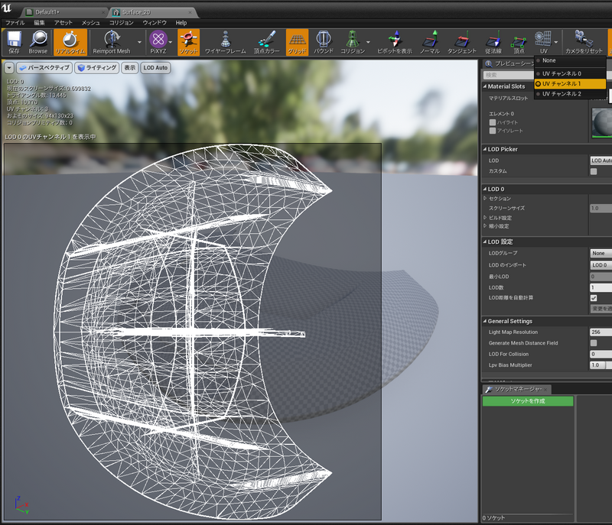Toggle Collision (コリジョン) display icon

353,42
